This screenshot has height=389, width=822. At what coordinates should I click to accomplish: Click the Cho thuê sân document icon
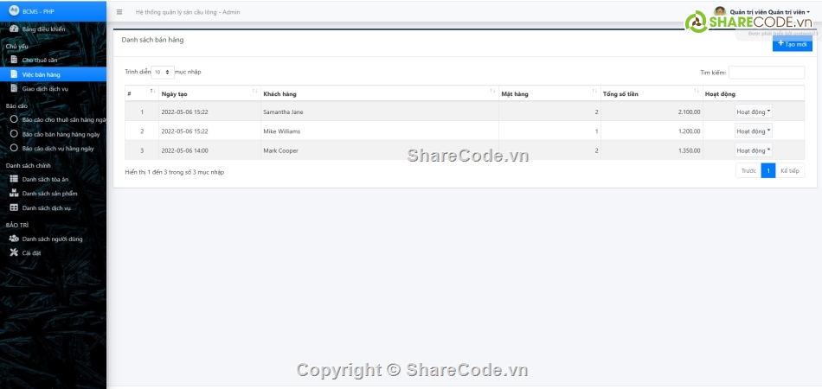pos(14,60)
